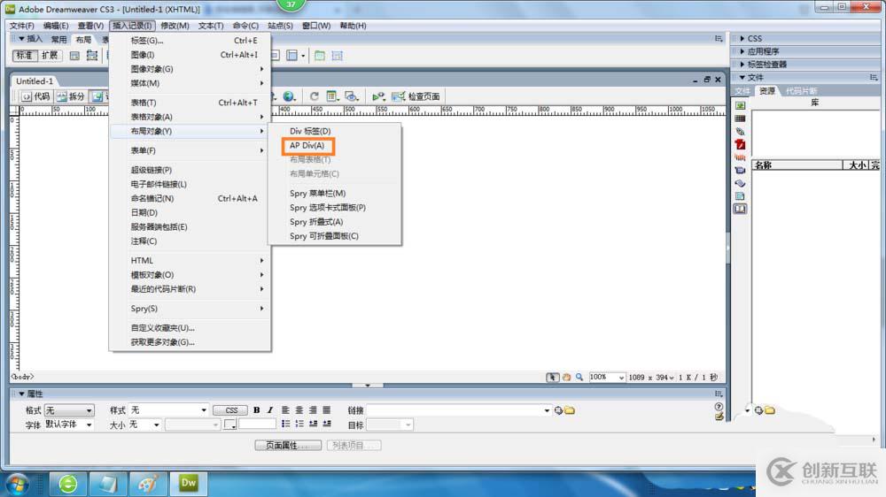Click the refresh design view icon
The image size is (886, 497).
(x=315, y=96)
